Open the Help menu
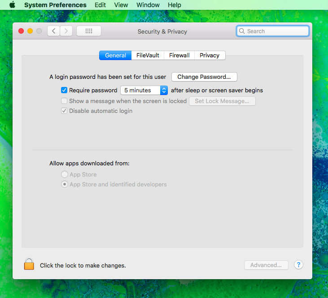 [174, 5]
